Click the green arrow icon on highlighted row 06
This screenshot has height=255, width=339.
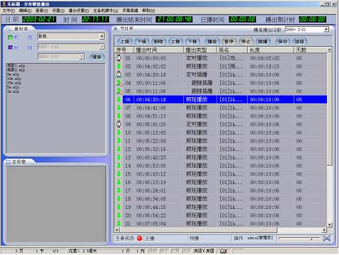[x=119, y=99]
